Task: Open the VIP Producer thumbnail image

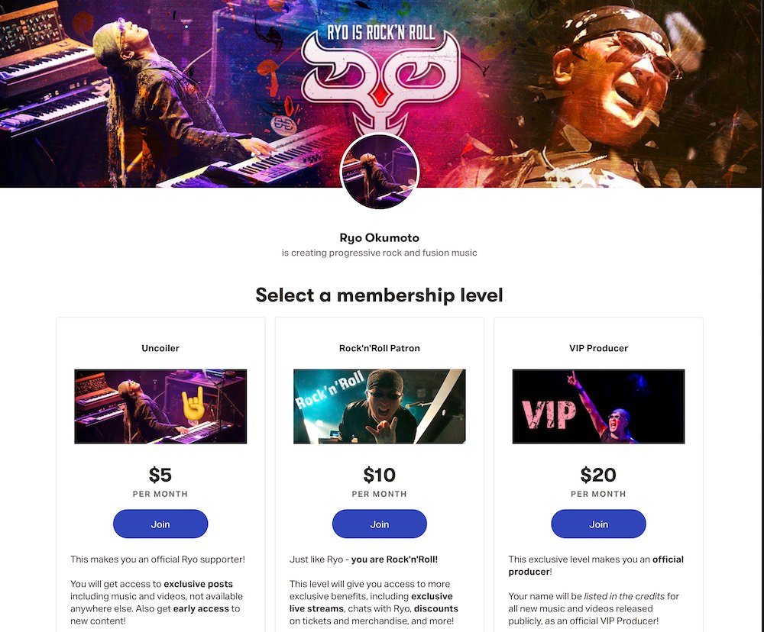Action: (x=598, y=407)
